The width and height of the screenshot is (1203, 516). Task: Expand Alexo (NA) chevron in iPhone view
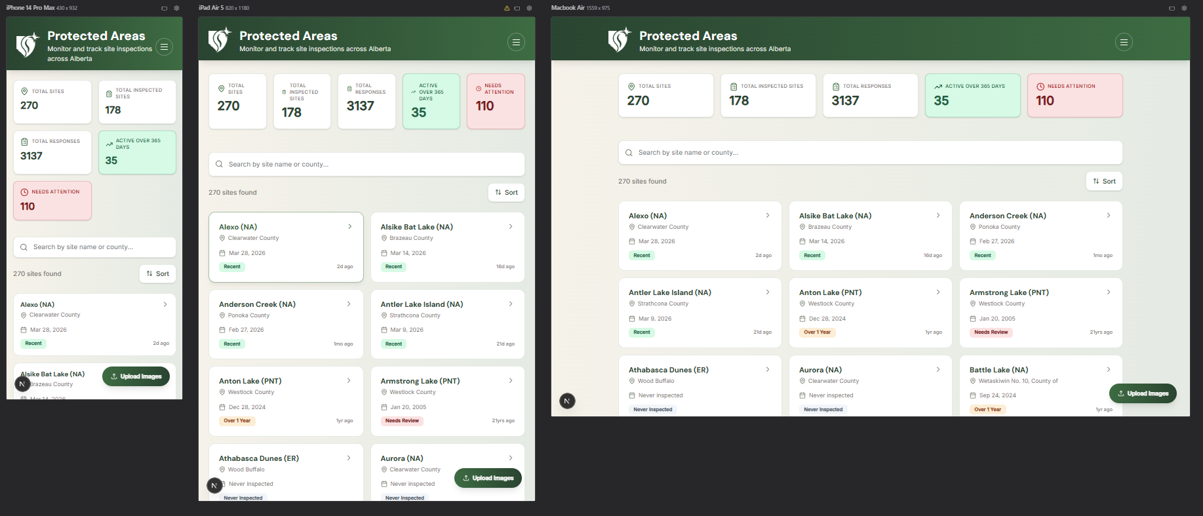(165, 305)
